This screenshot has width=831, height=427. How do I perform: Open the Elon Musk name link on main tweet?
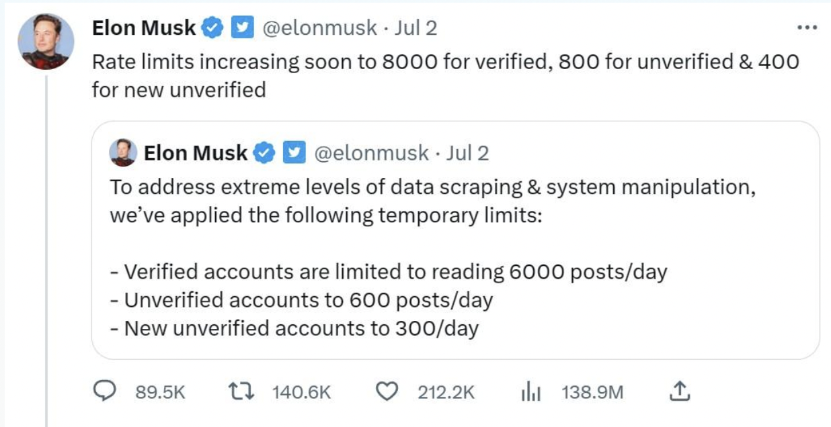tap(144, 28)
